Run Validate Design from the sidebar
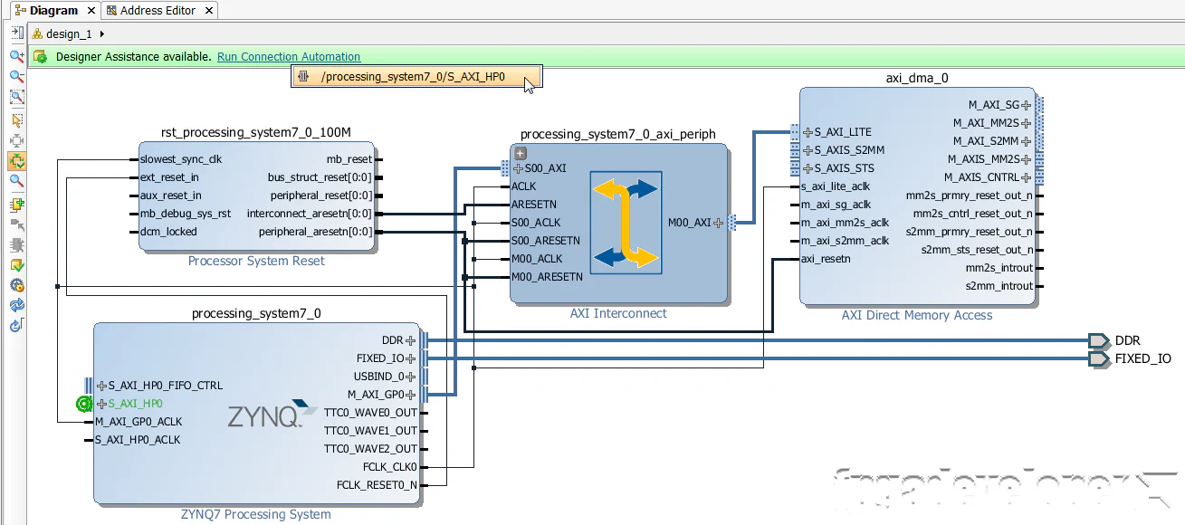The height and width of the screenshot is (525, 1185). (16, 264)
